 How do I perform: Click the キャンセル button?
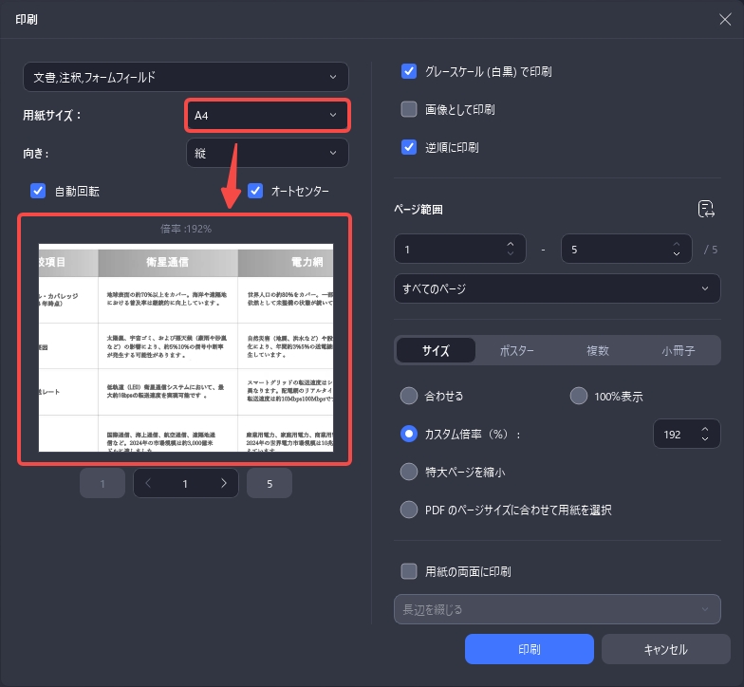tap(665, 649)
